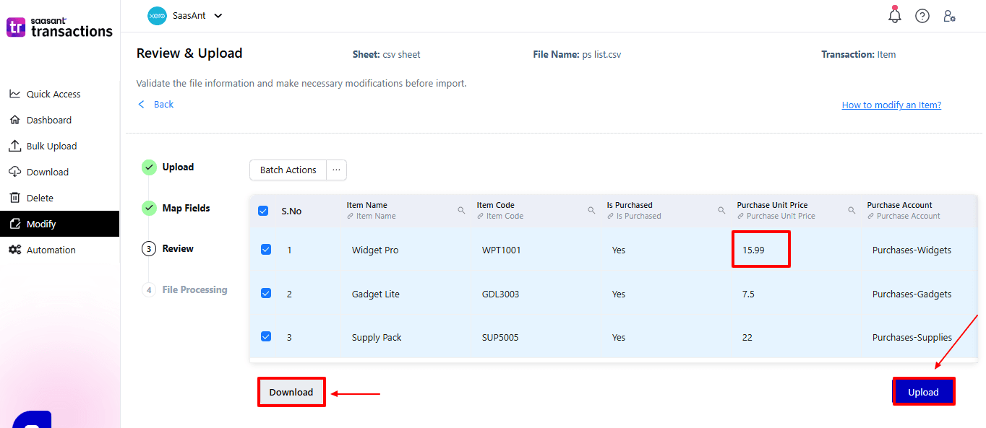Screen dimensions: 986x428
Task: Uncheck the Widget Pro row checkbox
Action: pyautogui.click(x=266, y=250)
